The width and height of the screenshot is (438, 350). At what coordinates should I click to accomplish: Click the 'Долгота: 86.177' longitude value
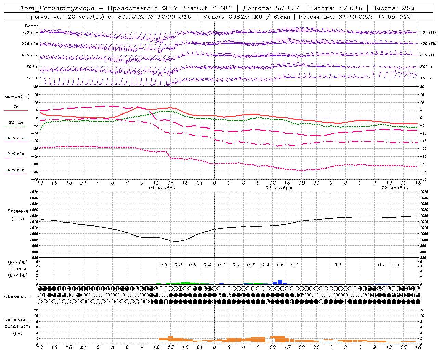click(271, 8)
